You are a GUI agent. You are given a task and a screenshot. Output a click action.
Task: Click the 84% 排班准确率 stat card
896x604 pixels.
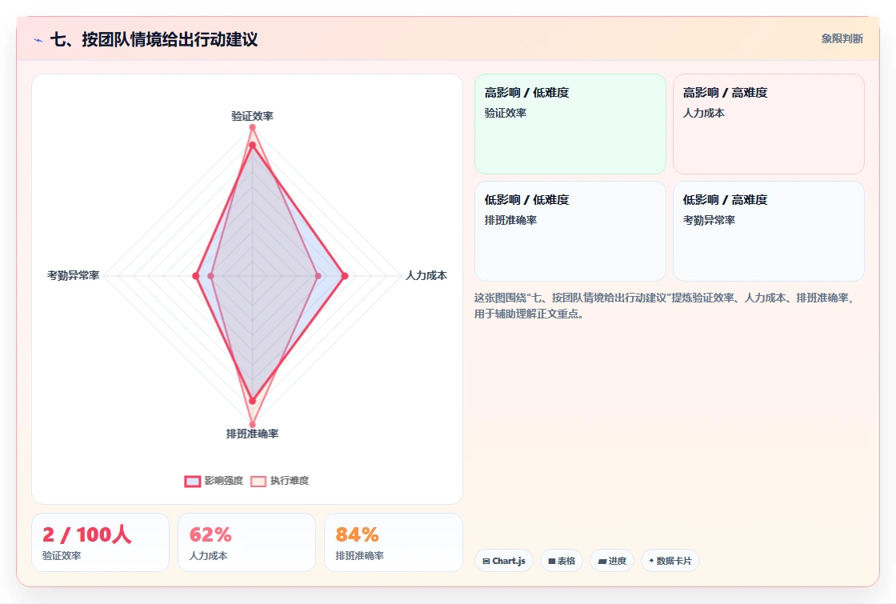[393, 542]
